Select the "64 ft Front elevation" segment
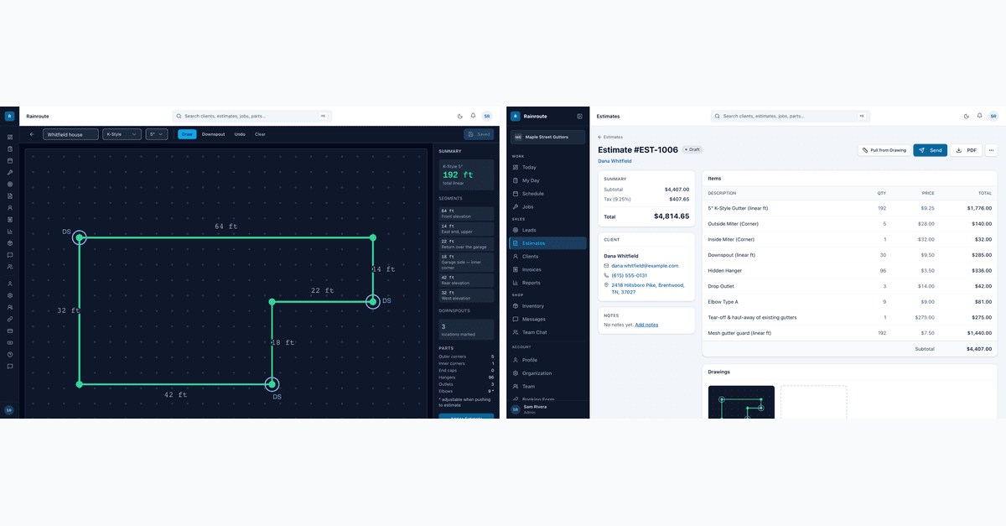 click(x=466, y=213)
